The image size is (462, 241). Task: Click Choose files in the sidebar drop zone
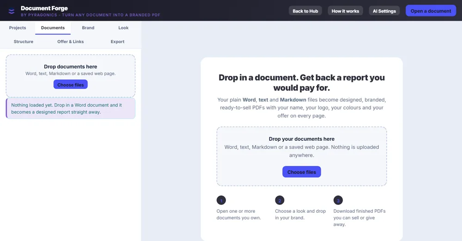pos(70,85)
